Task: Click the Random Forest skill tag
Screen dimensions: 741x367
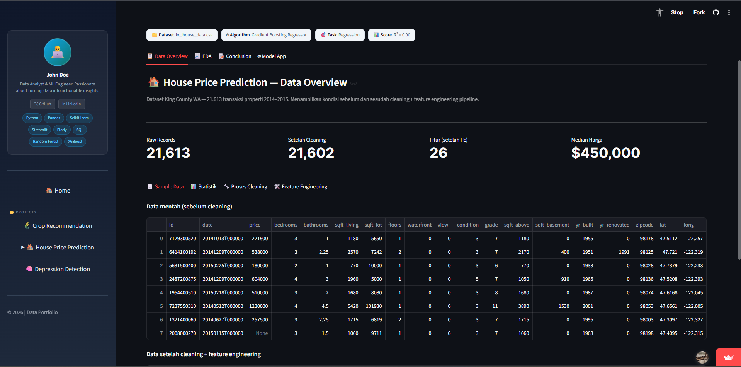Action: coord(46,142)
